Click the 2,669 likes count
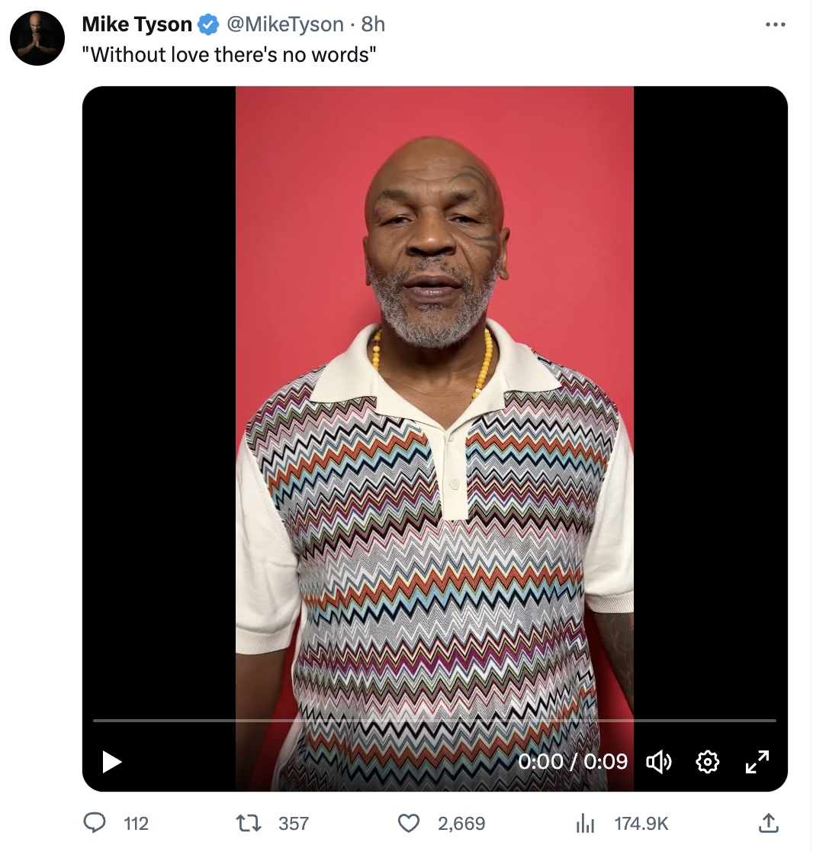Screen dimensions: 813x852 click(461, 824)
